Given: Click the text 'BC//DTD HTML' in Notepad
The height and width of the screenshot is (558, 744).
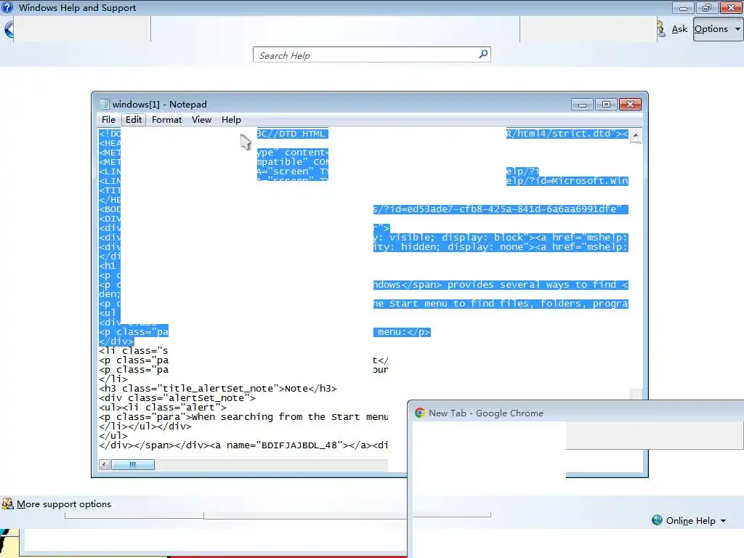Looking at the screenshot, I should (x=292, y=134).
